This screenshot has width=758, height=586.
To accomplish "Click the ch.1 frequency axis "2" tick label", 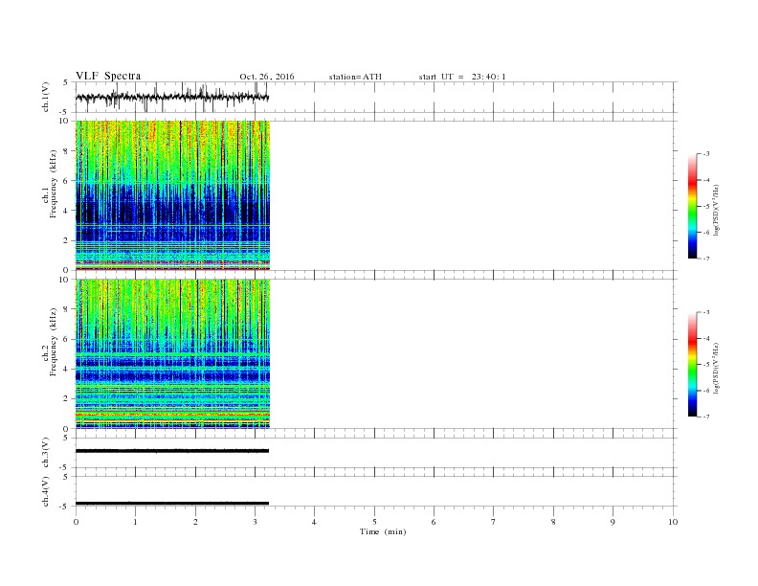I will 66,240.
